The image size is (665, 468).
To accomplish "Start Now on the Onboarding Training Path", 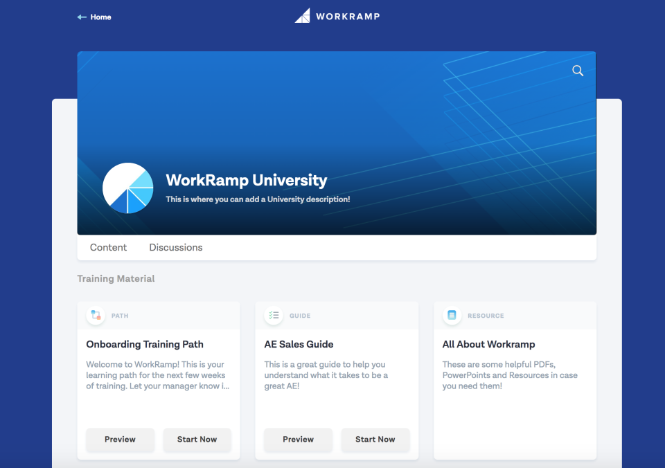I will click(197, 440).
